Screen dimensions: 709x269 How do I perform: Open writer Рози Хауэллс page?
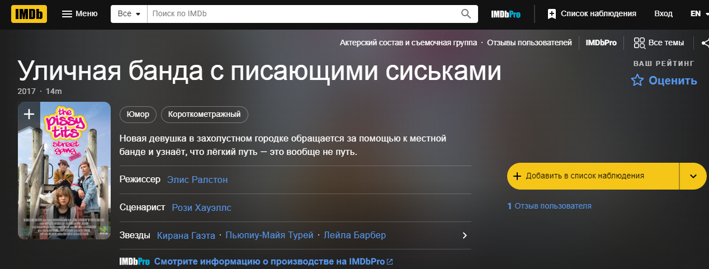201,207
